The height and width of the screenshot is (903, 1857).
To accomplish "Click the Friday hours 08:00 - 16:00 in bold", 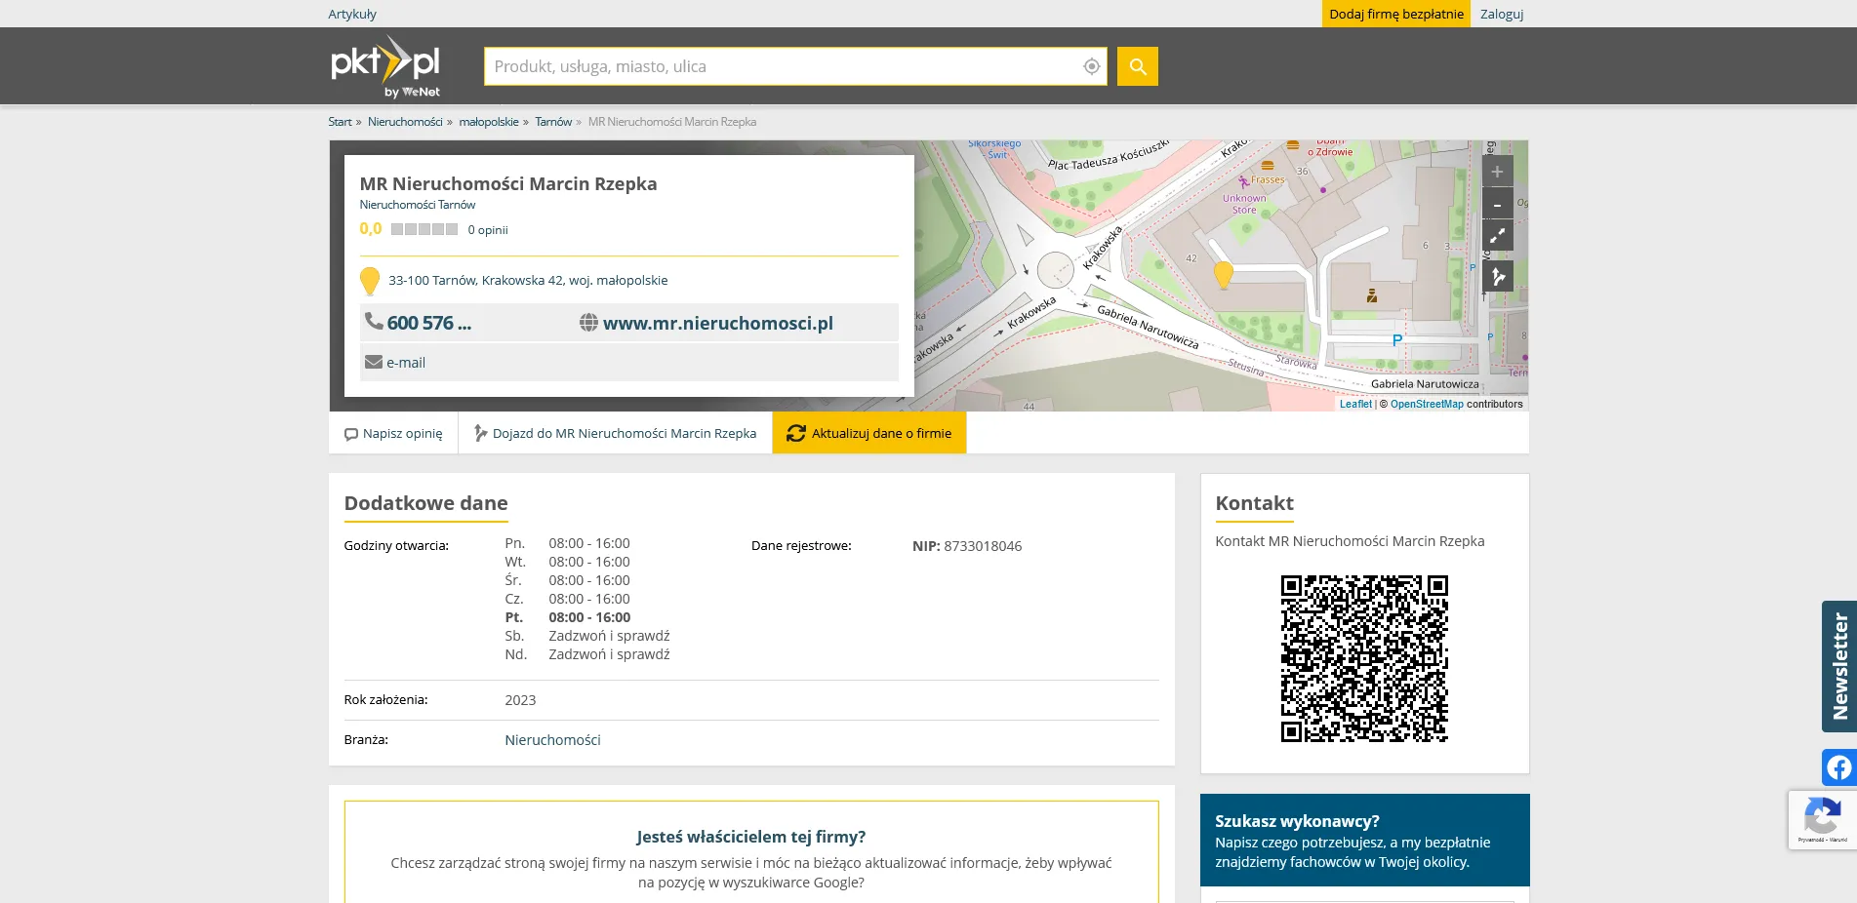I will click(x=589, y=617).
